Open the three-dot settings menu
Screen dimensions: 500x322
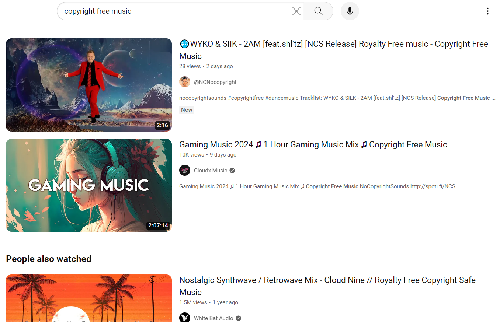487,11
